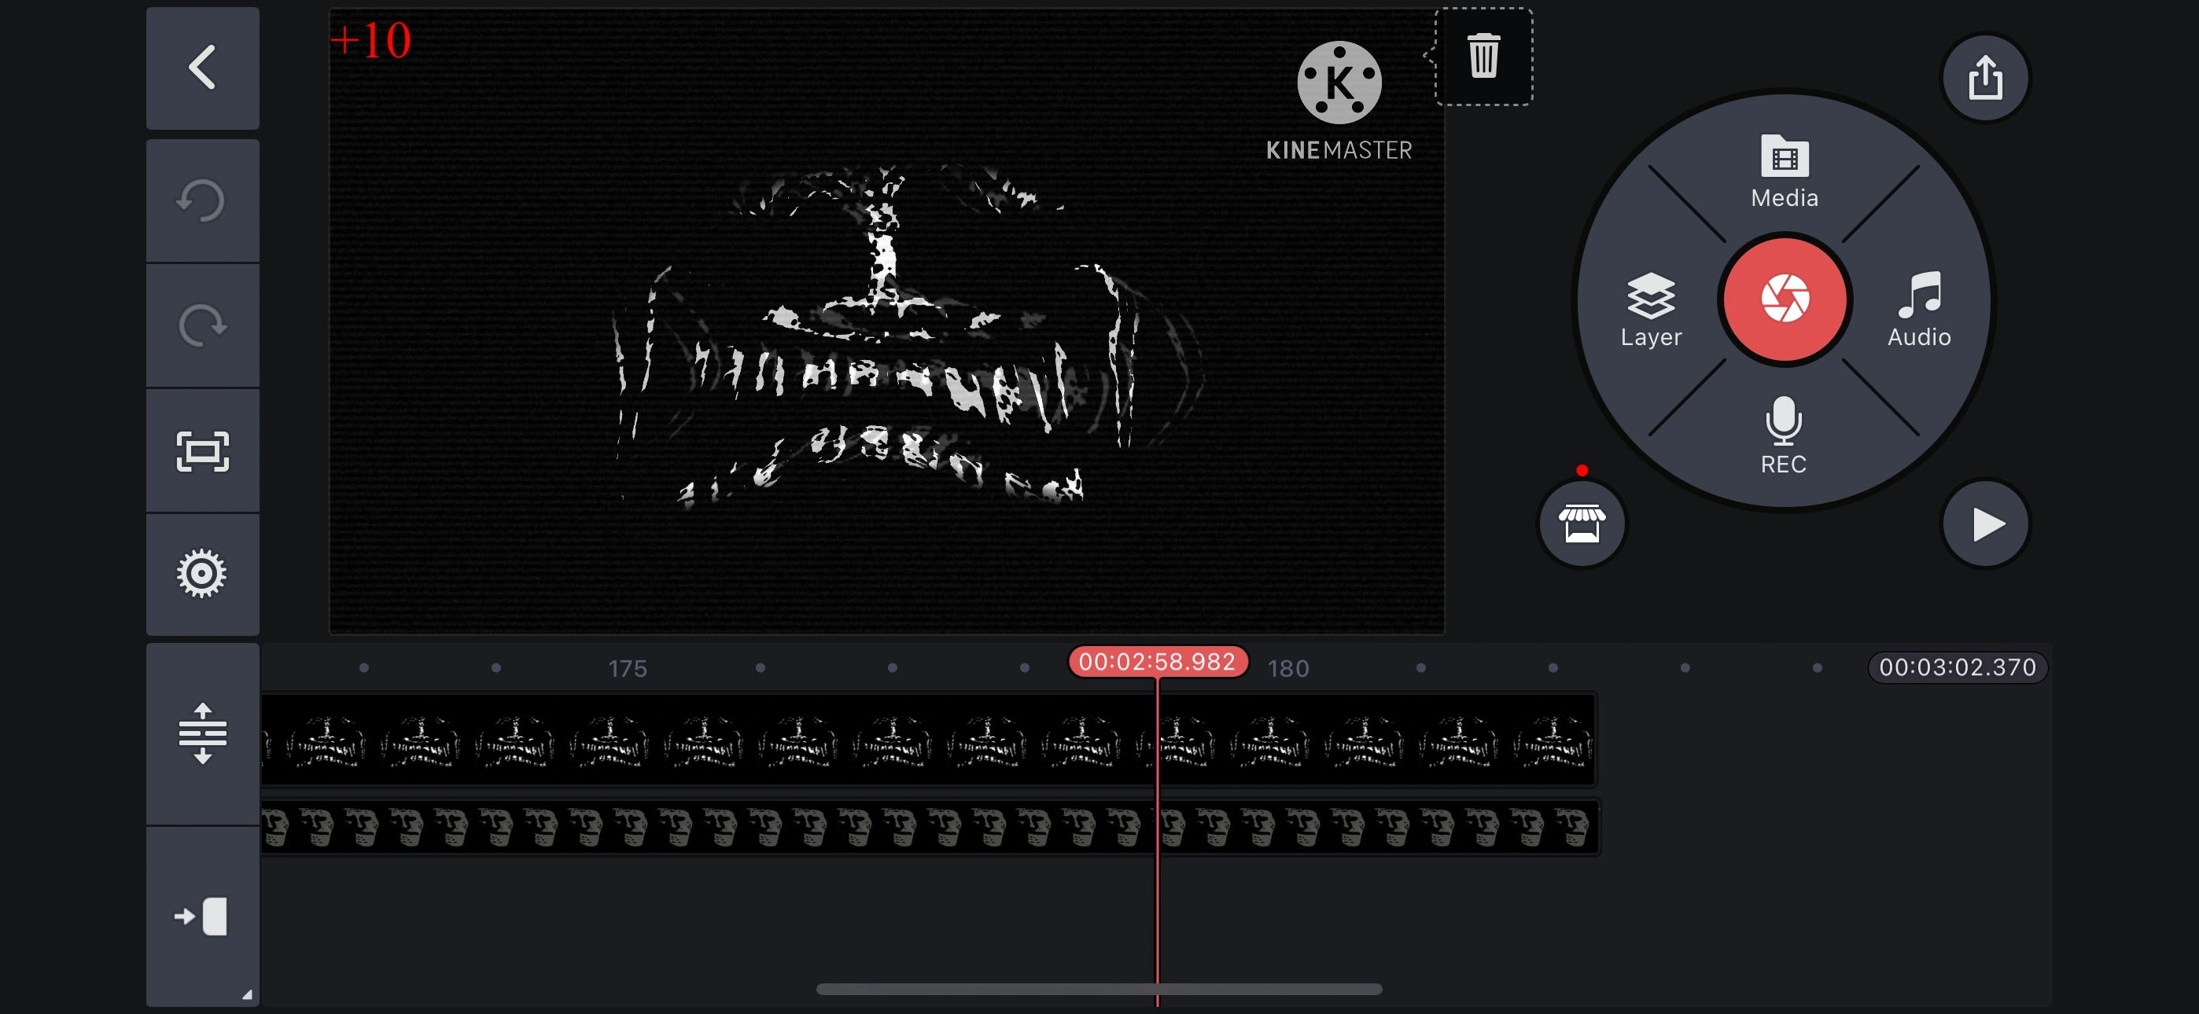Screen dimensions: 2199x1014
Task: Start voice recording with REC
Action: click(1782, 435)
